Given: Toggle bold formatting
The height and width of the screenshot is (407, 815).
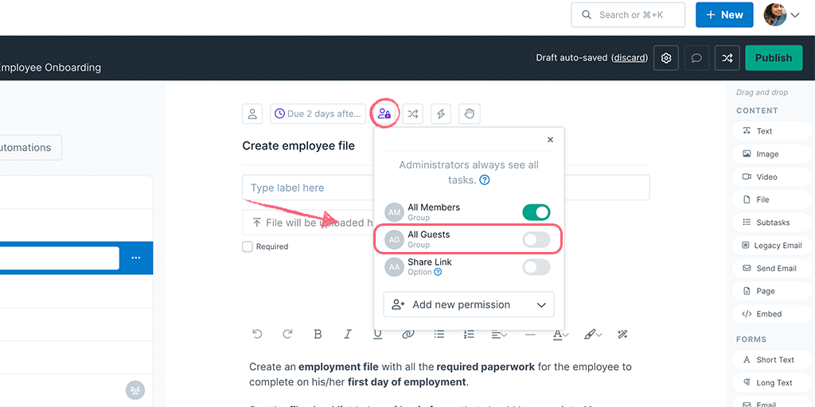Looking at the screenshot, I should (x=318, y=335).
